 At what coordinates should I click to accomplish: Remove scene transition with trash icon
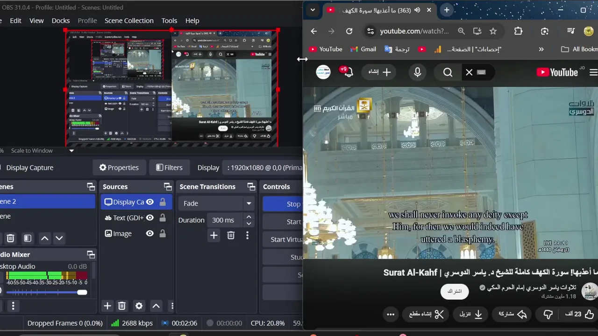(231, 235)
